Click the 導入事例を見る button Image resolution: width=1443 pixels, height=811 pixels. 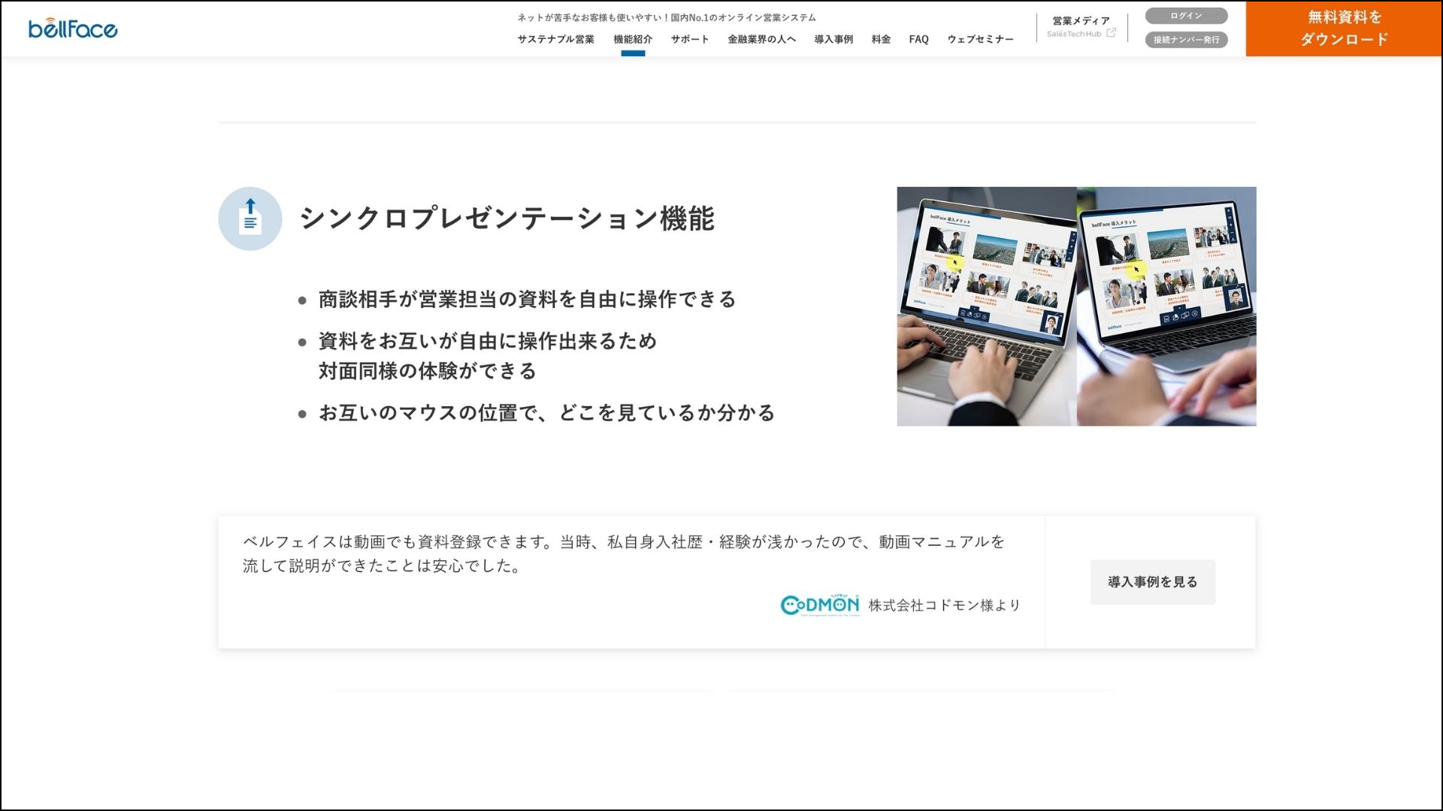(1152, 581)
